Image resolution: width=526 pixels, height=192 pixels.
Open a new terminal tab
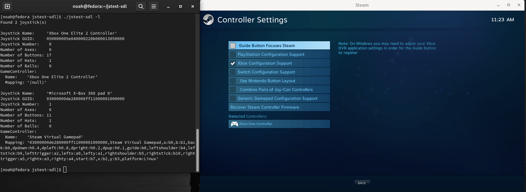pos(7,6)
